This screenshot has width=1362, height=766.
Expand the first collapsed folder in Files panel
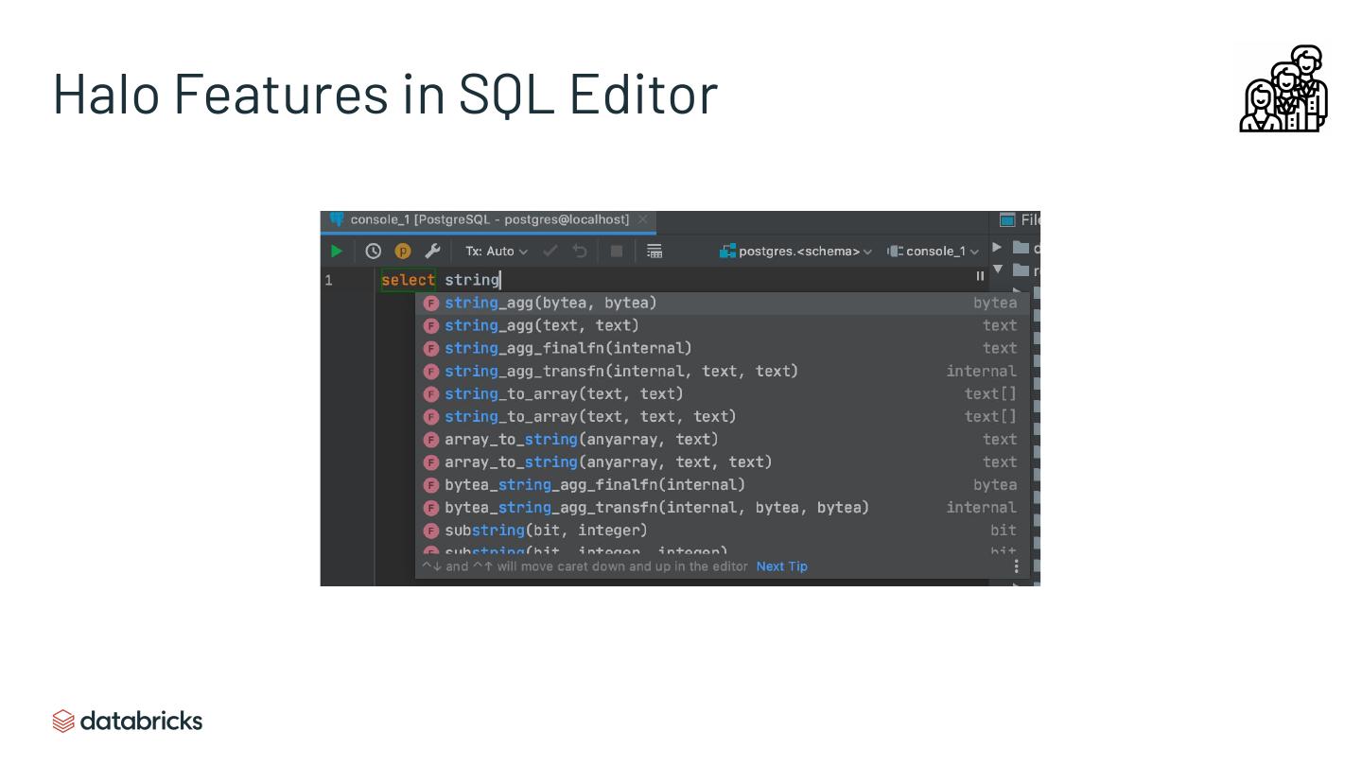click(997, 248)
